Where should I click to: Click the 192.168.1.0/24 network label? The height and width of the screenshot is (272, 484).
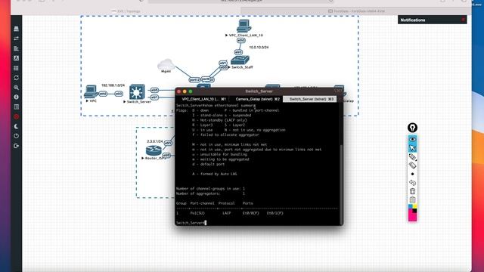(113, 85)
